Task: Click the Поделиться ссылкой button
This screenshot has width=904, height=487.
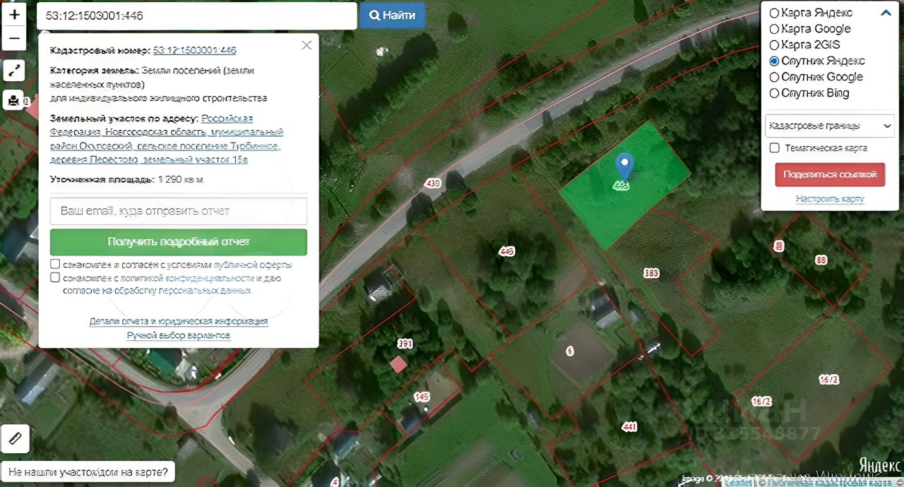Action: 830,174
